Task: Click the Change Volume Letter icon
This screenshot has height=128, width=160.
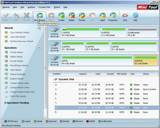Action: pos(6,88)
